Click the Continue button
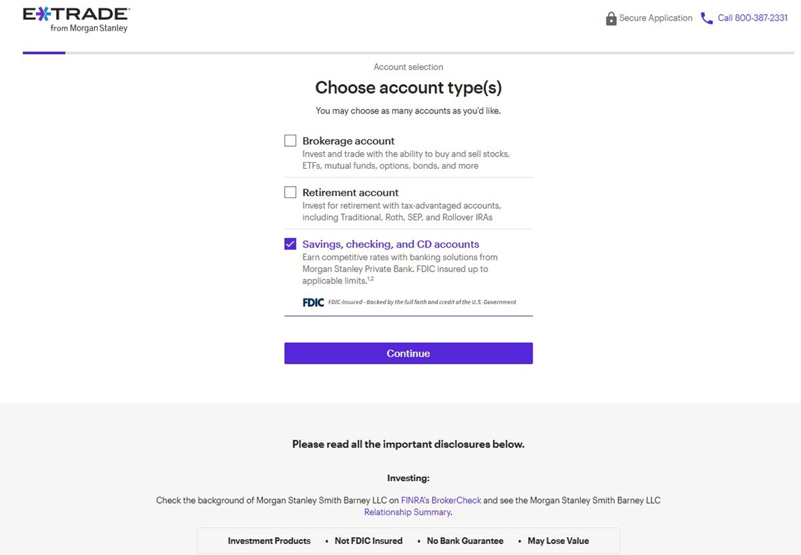This screenshot has height=555, width=801. click(x=409, y=354)
